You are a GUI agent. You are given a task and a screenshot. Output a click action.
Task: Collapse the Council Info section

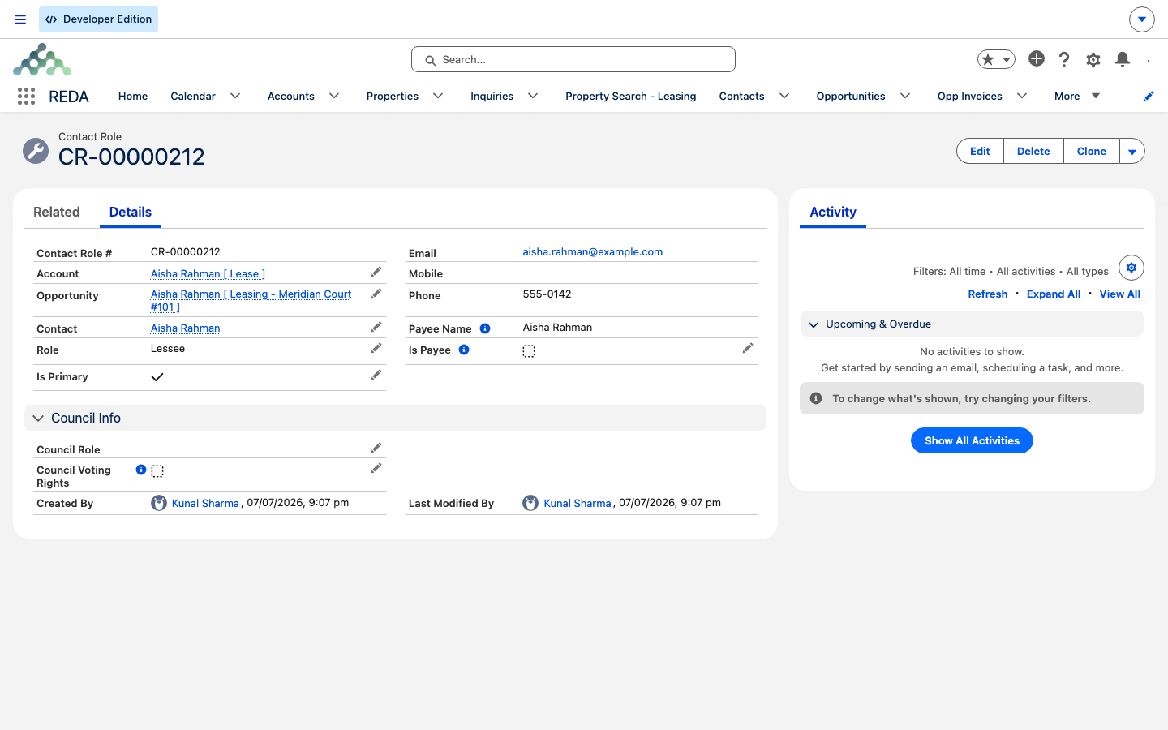coord(38,419)
